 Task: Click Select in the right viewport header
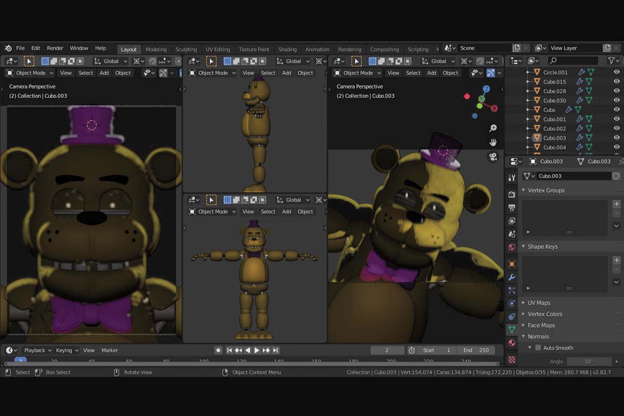(x=413, y=73)
